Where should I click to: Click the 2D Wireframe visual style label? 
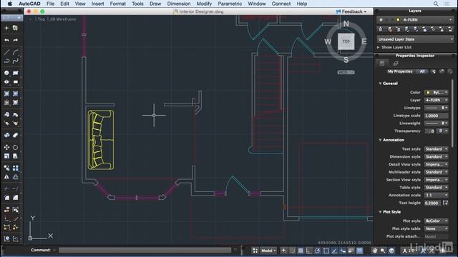[x=63, y=19]
